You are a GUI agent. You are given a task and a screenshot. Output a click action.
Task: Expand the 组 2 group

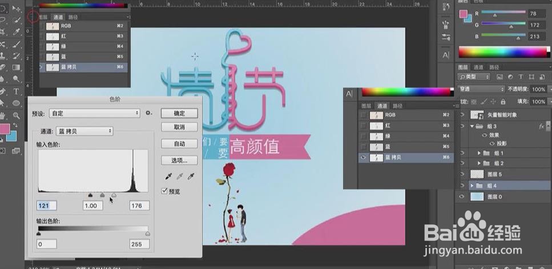[479, 163]
